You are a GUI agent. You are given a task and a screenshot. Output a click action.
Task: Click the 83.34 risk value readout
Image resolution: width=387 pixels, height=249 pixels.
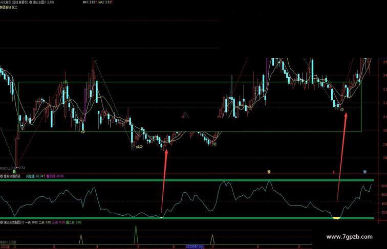click(35, 176)
